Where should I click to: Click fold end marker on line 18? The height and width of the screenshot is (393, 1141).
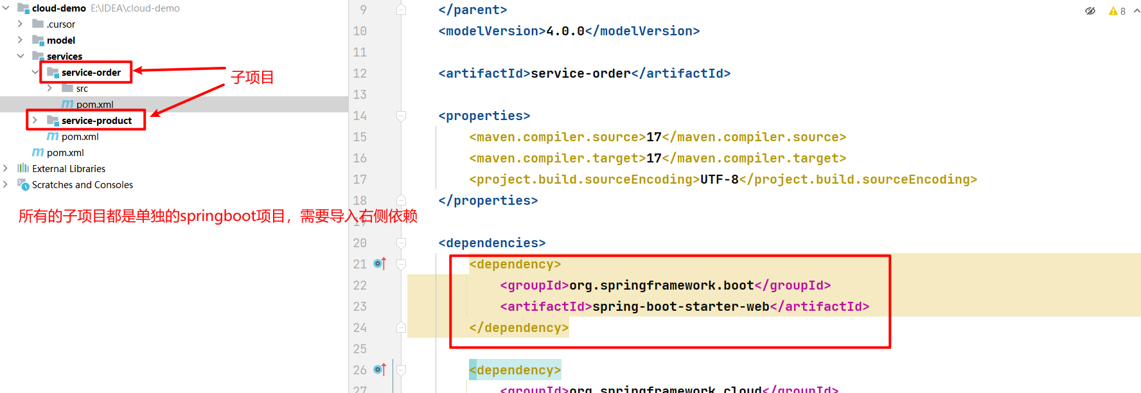point(401,200)
